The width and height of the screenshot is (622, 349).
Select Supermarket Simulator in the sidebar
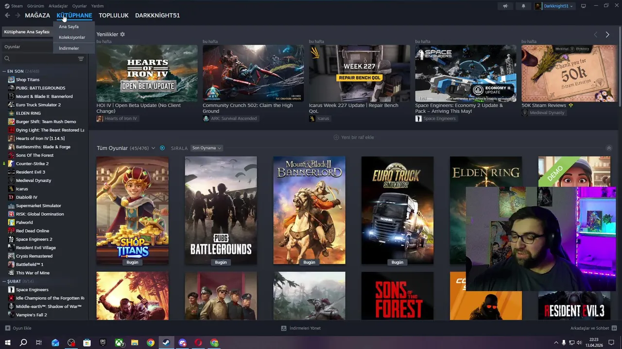[x=38, y=206]
